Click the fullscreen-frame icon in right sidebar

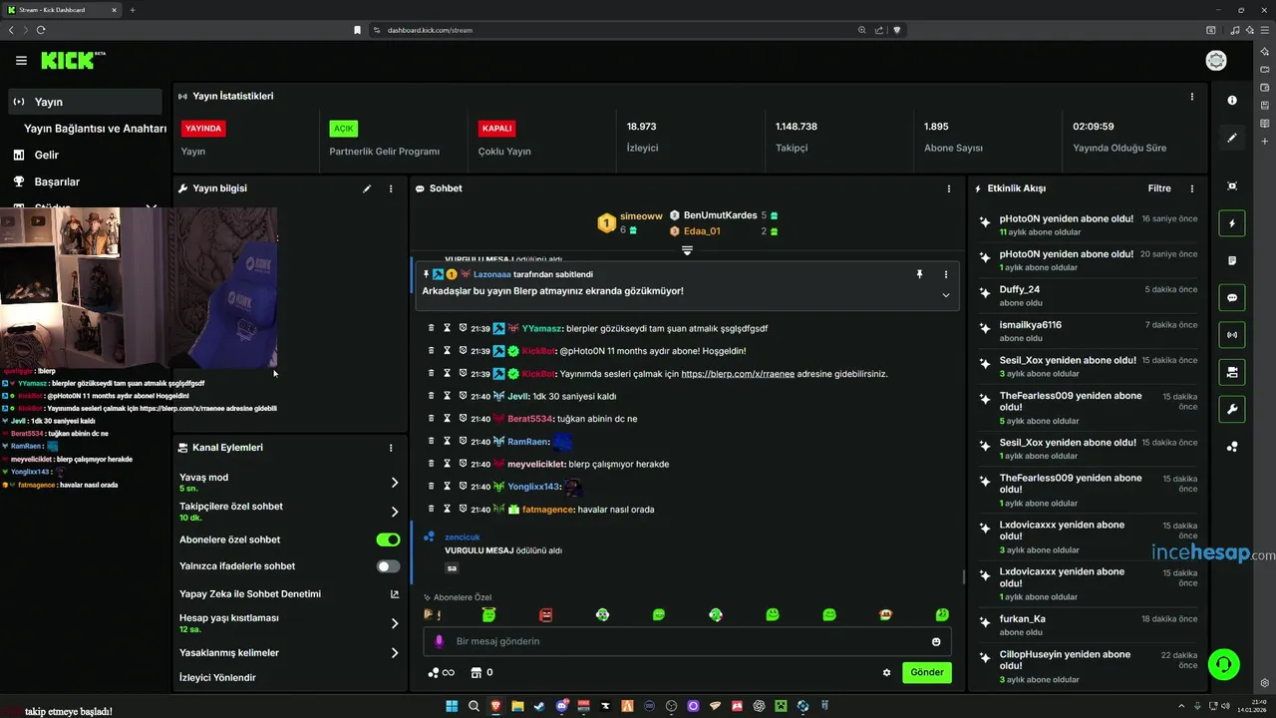(x=1232, y=186)
